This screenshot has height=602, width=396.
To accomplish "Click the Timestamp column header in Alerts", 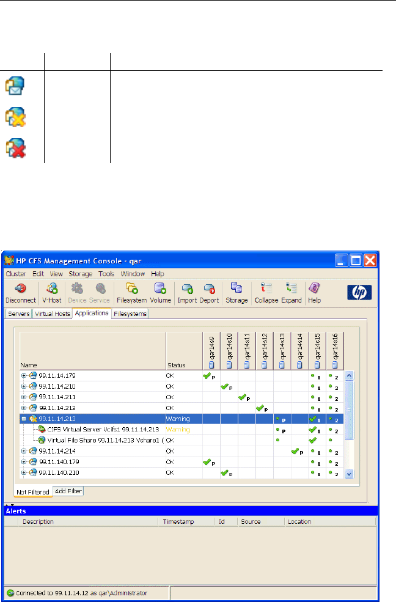I will click(x=186, y=521).
